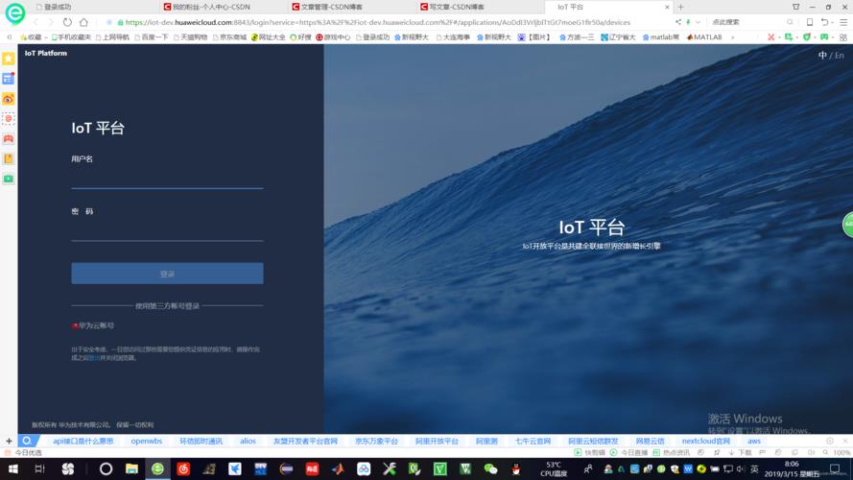Open the dropdown arrow beside the address bar share icon
Viewport: 853px width, 480px height.
tap(698, 22)
